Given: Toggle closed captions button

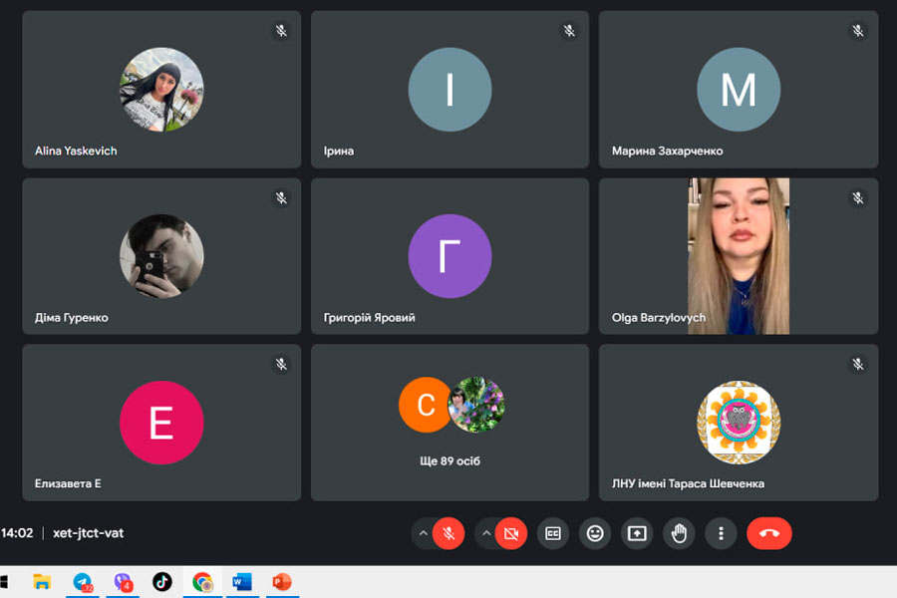Looking at the screenshot, I should [x=552, y=533].
